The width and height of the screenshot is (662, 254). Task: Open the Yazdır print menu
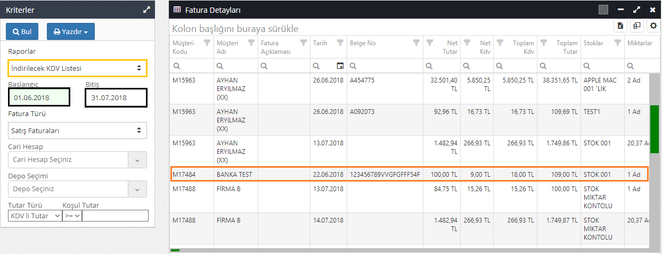(x=71, y=32)
